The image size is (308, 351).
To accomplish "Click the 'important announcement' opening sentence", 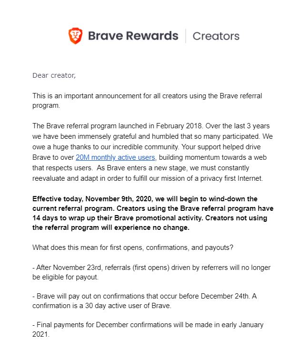I will tap(147, 101).
